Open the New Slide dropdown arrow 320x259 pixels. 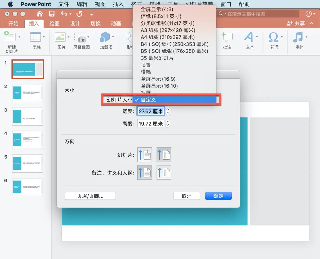(x=19, y=37)
